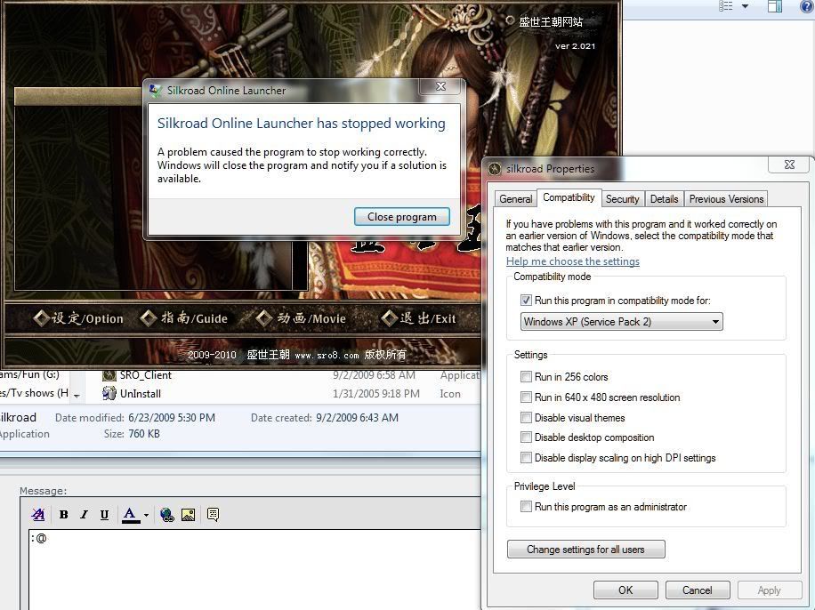Select the SRO_Client file name

pyautogui.click(x=146, y=375)
